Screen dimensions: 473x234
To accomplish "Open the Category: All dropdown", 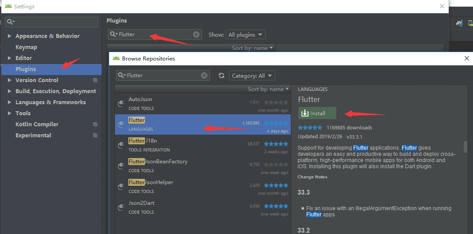I will (252, 75).
